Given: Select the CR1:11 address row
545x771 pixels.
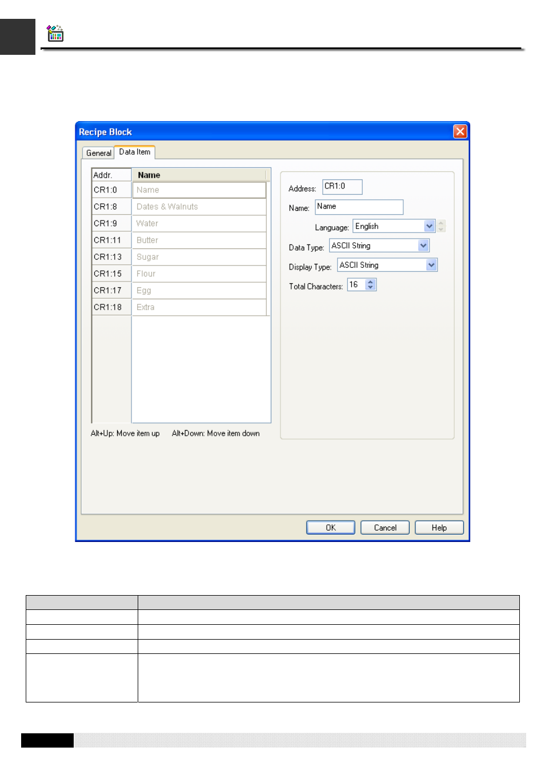Looking at the screenshot, I should [x=111, y=240].
